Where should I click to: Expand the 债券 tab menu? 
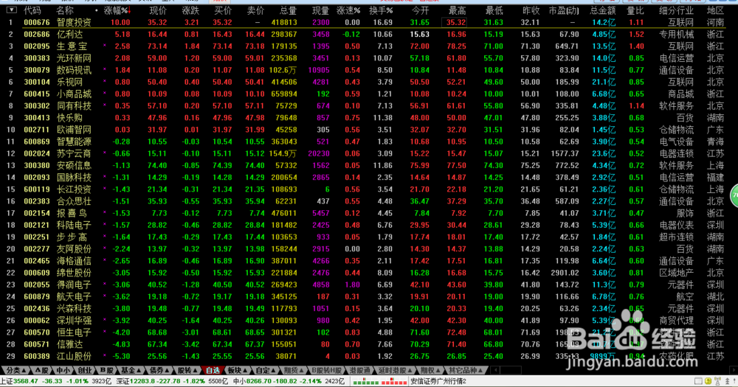click(159, 371)
